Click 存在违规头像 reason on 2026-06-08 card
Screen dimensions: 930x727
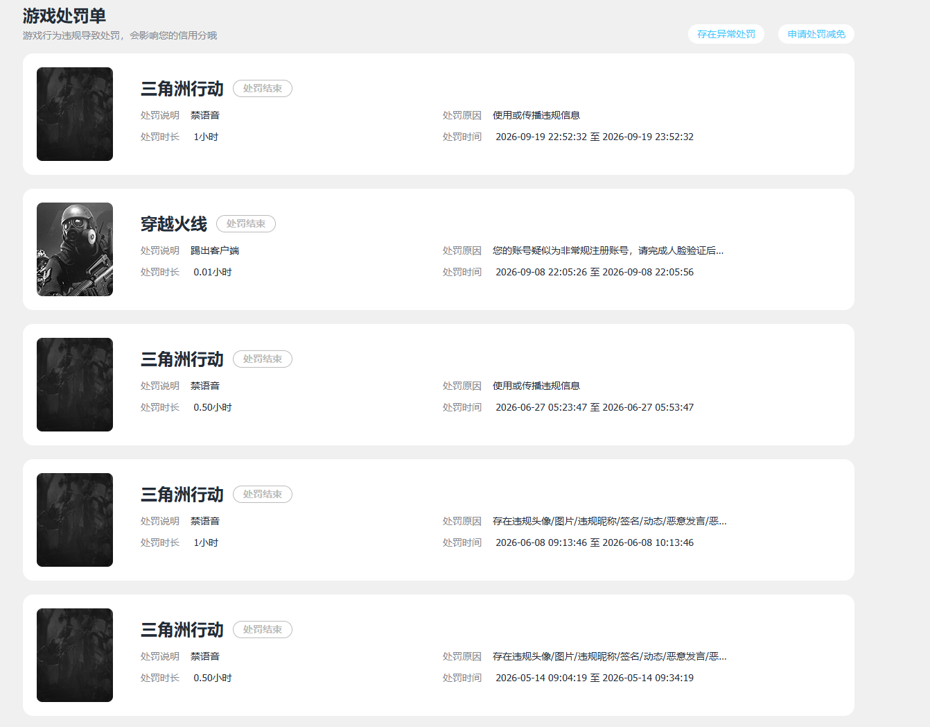[x=610, y=521]
